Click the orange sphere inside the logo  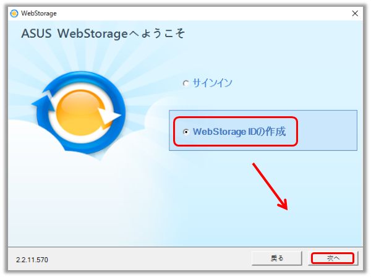[x=80, y=113]
